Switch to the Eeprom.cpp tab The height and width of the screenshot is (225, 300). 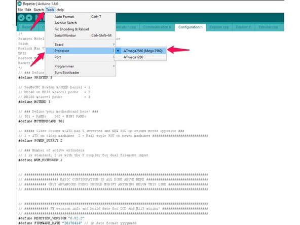coord(219,27)
